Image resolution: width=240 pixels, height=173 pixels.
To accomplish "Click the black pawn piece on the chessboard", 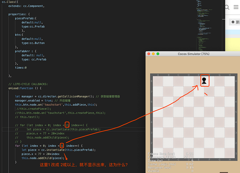I will 204,81.
